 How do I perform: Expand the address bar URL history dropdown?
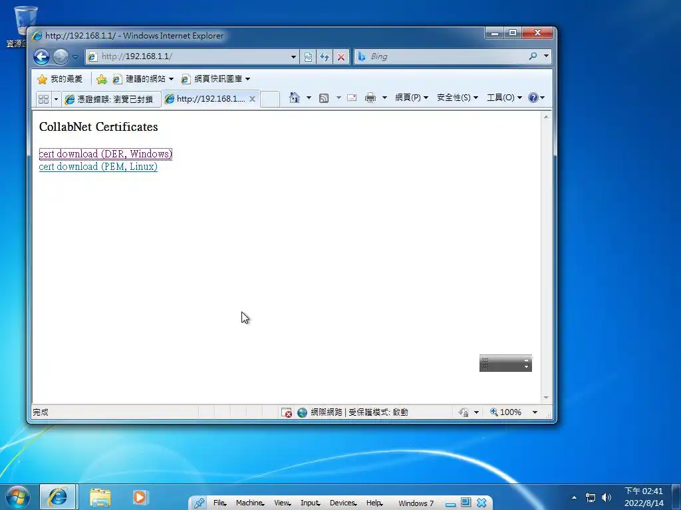tap(293, 57)
